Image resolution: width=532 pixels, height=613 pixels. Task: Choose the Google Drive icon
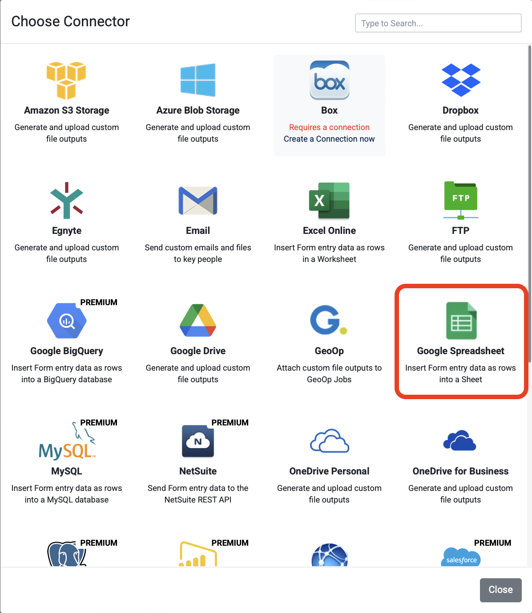(198, 321)
